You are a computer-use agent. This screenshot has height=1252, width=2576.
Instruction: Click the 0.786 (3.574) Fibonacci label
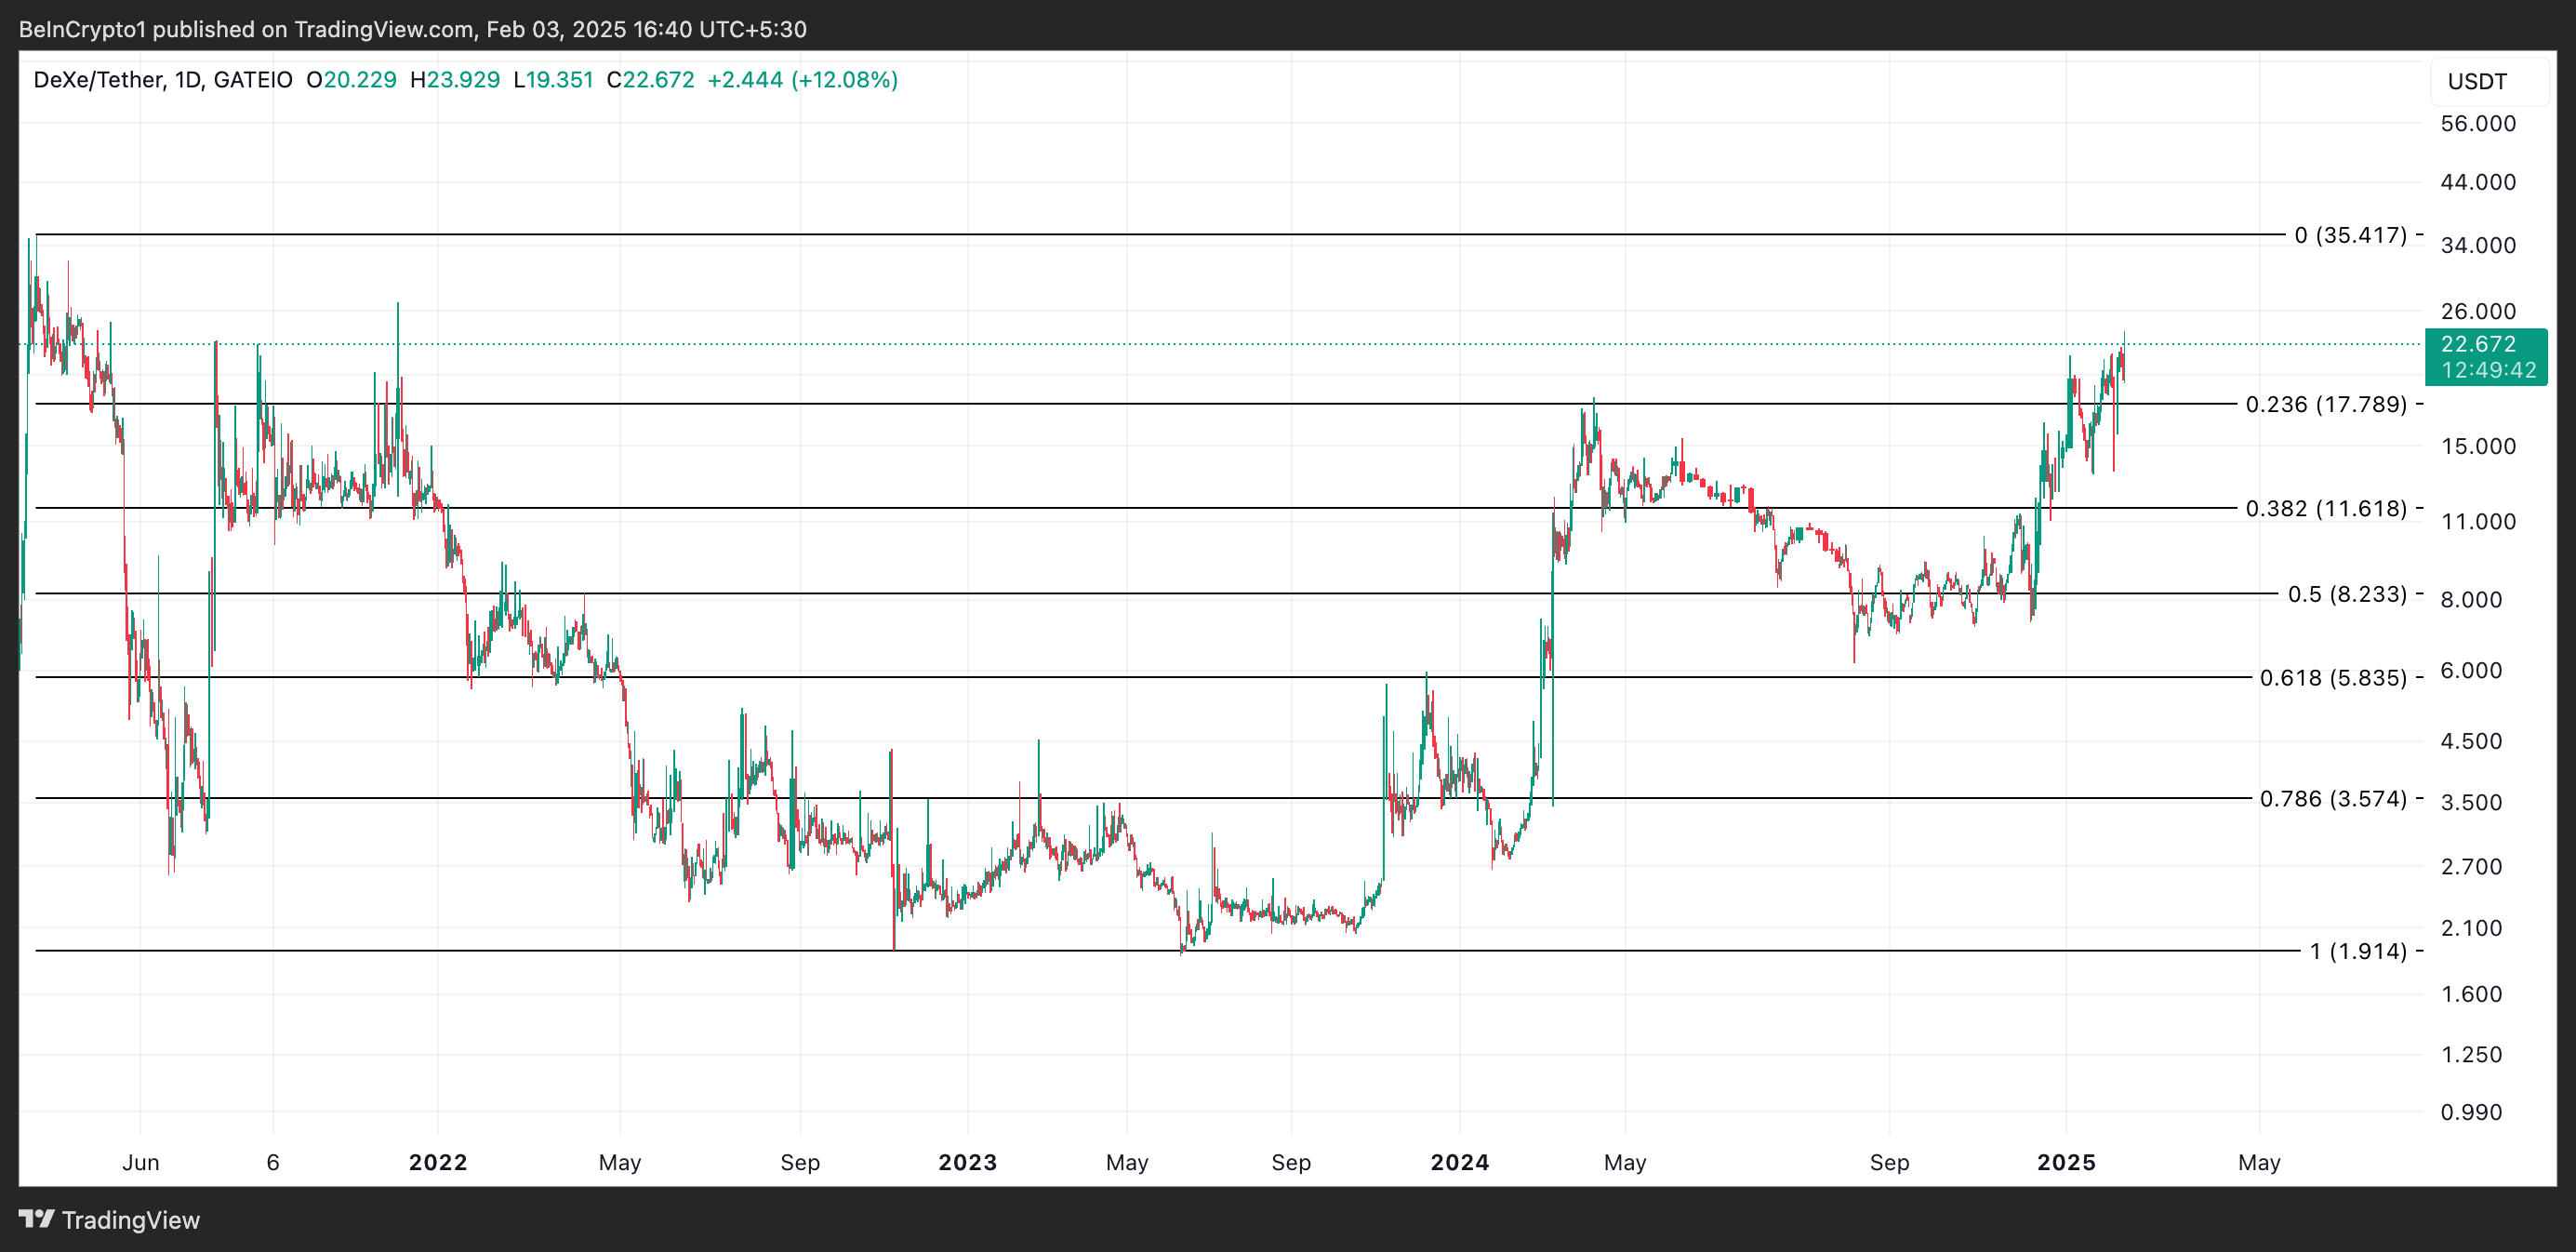click(2333, 798)
